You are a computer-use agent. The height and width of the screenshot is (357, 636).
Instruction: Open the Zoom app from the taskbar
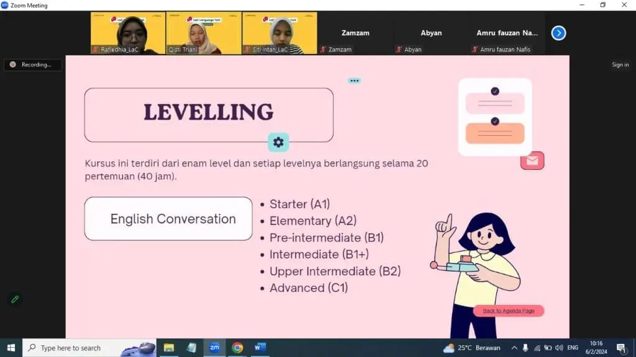coord(214,348)
